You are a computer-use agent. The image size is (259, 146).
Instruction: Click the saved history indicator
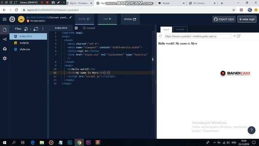(89, 28)
